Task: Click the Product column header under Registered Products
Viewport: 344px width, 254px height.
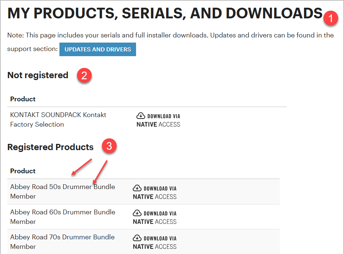Action: pyautogui.click(x=23, y=171)
